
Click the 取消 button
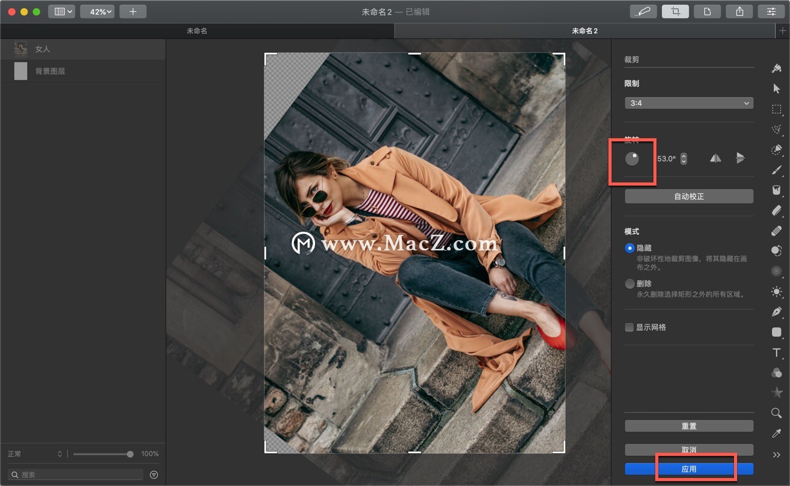[x=689, y=450]
